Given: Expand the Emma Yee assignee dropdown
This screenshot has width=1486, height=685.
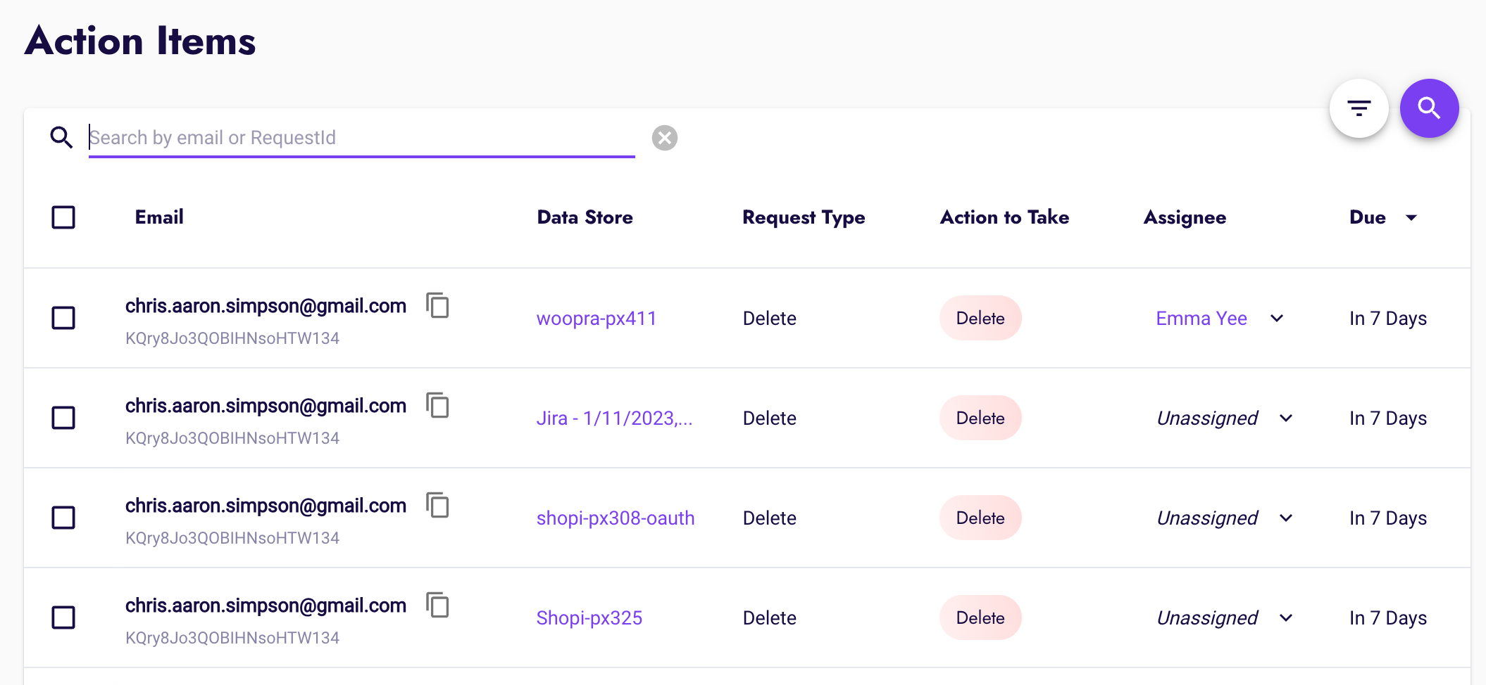Looking at the screenshot, I should point(1277,319).
